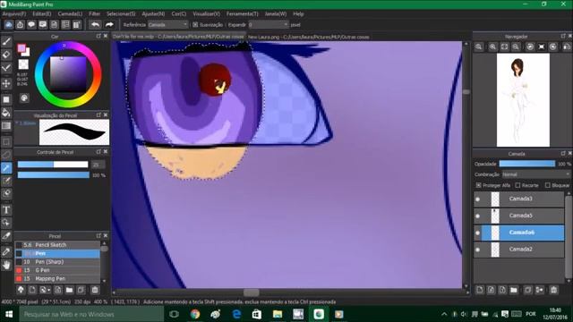Open the Referência Camada dropdown

(x=168, y=24)
